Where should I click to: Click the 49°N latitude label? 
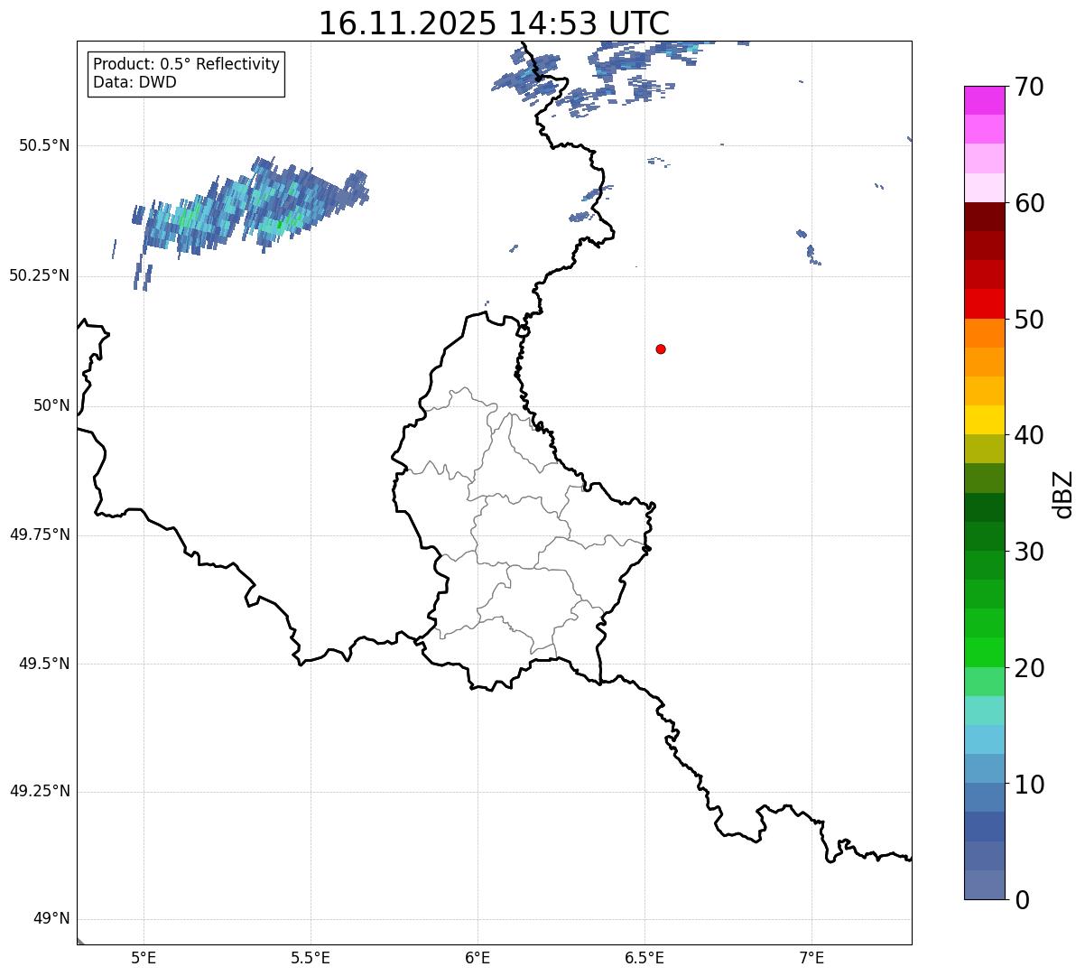tap(51, 918)
